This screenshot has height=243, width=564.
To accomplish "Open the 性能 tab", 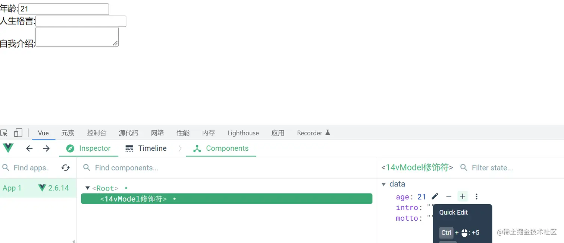I will pos(183,133).
